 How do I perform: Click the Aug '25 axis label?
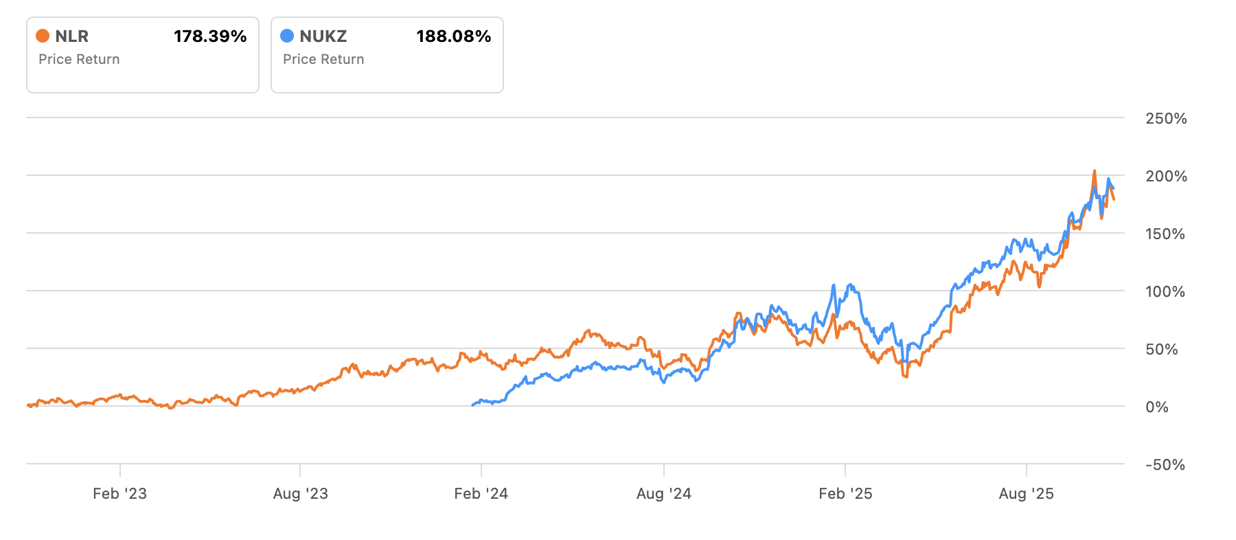point(1026,493)
